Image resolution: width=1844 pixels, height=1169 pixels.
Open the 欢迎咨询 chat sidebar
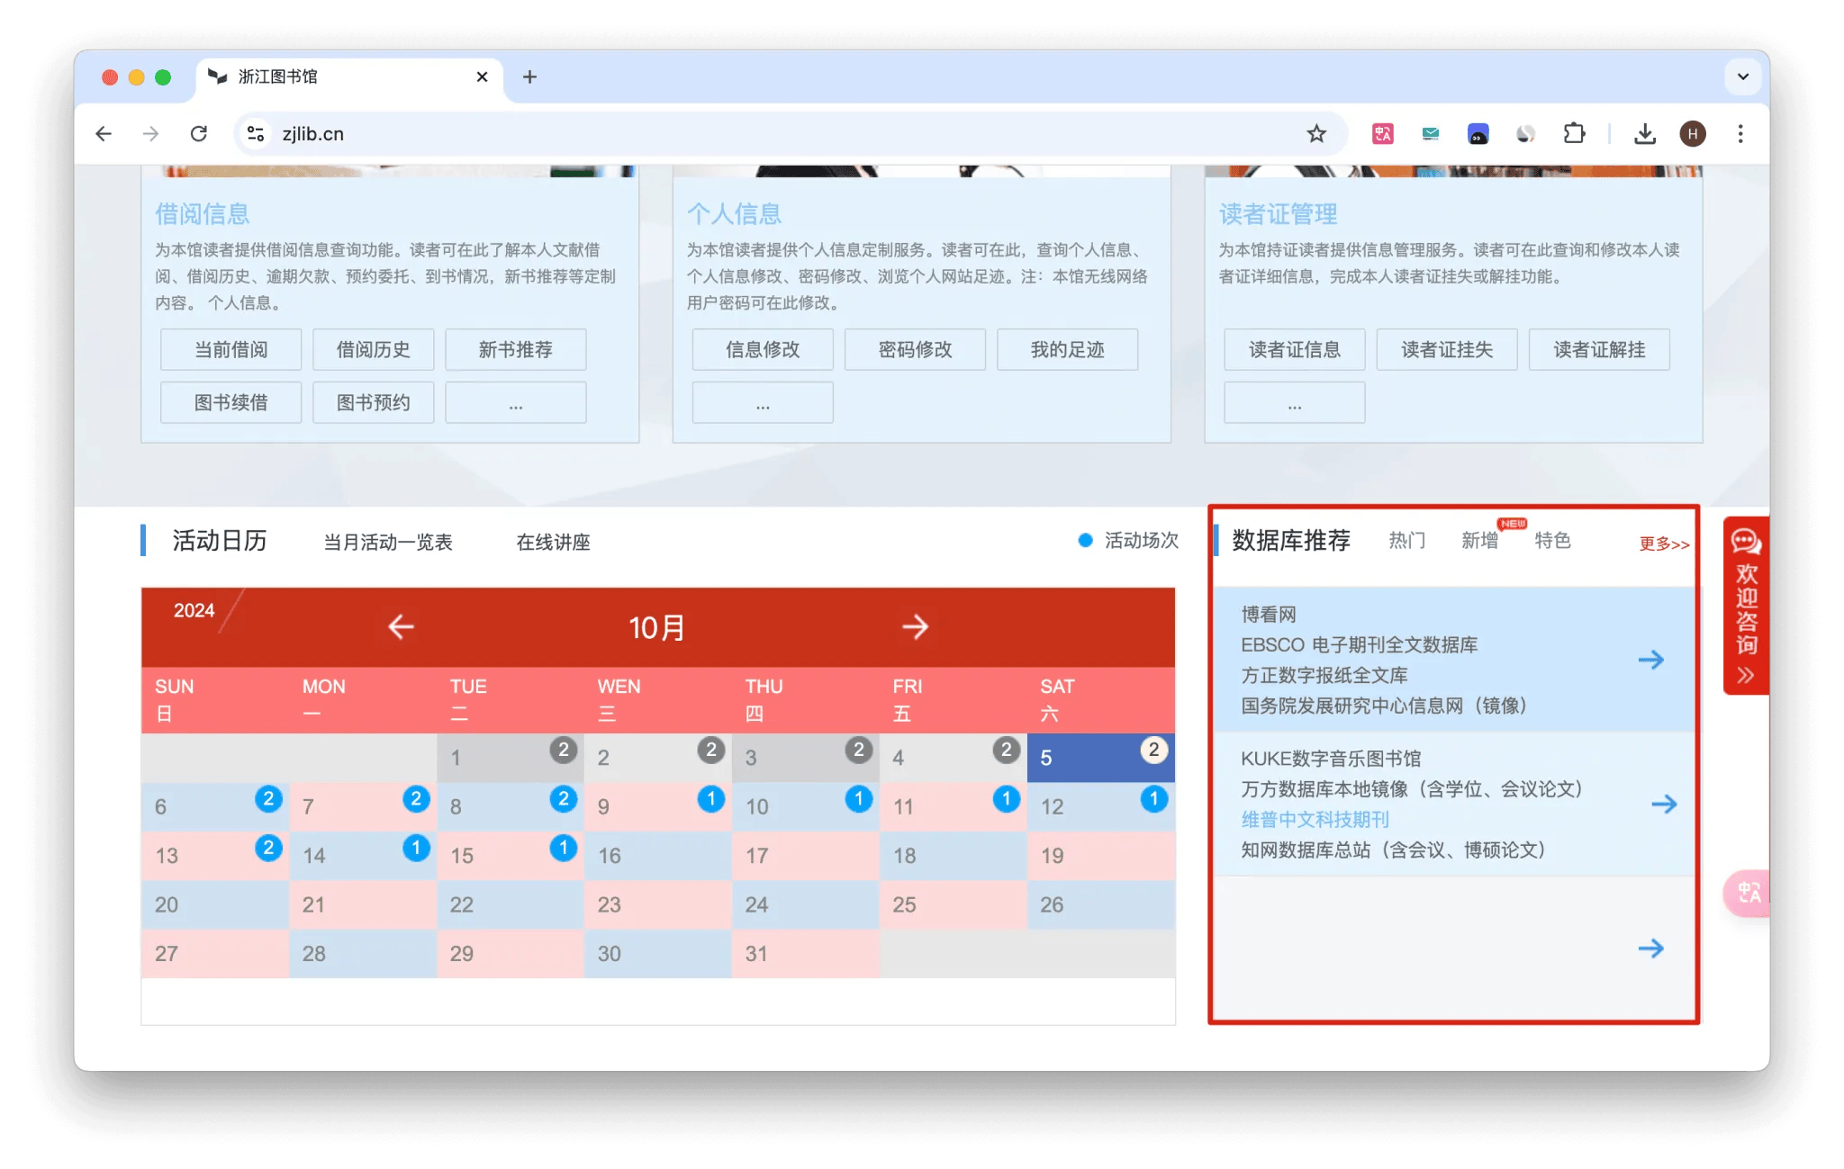tap(1745, 605)
